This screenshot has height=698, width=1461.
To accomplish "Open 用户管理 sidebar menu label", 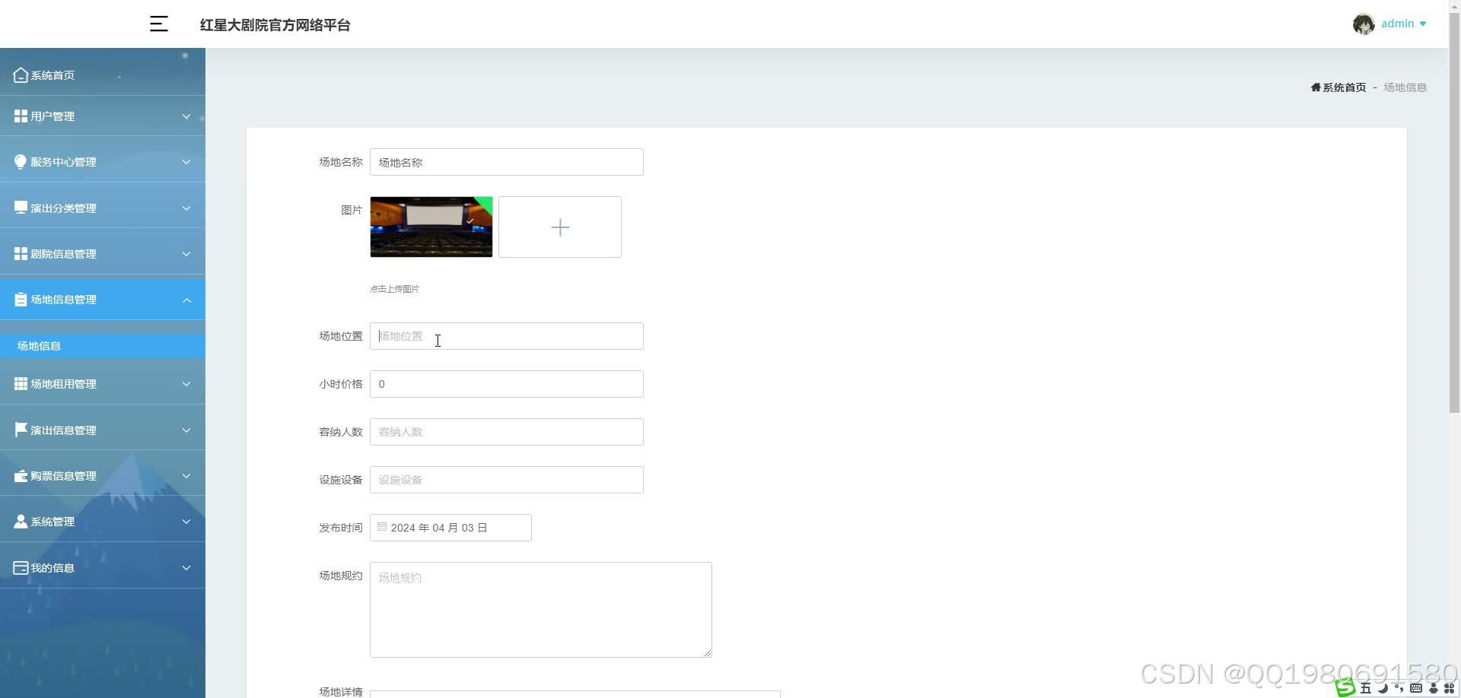I will [x=53, y=116].
